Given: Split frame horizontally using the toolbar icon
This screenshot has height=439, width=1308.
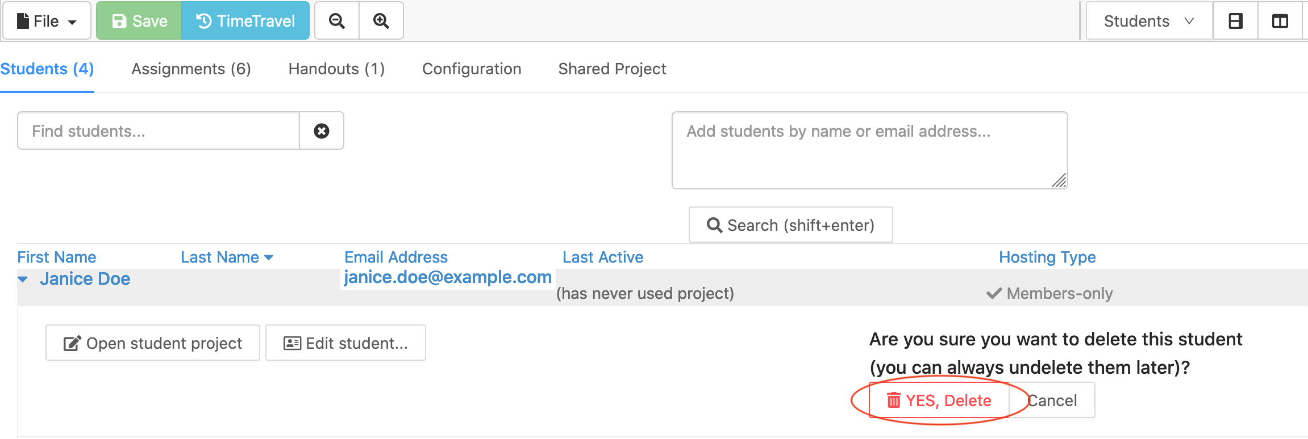Looking at the screenshot, I should (1235, 21).
